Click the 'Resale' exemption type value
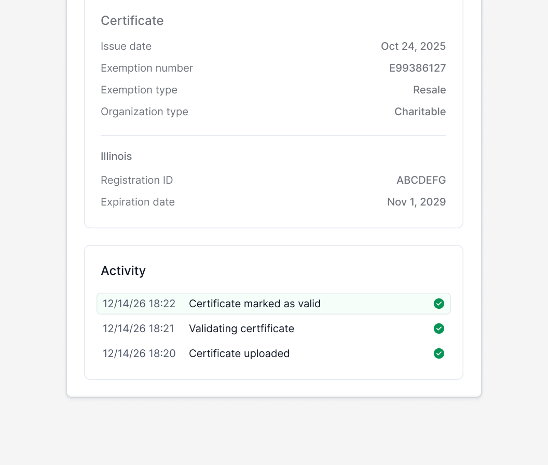Screen dimensions: 548x465 [x=429, y=90]
